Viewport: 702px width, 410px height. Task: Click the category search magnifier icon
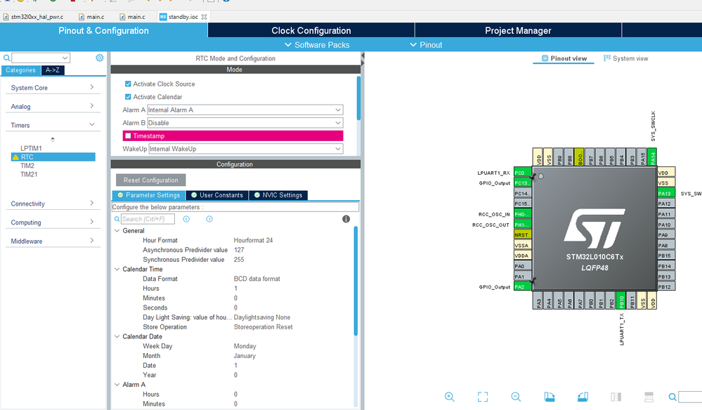pyautogui.click(x=7, y=58)
